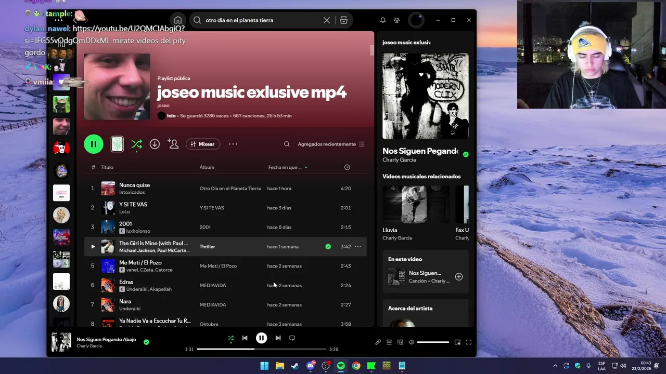Open the playlist more options three dots
The width and height of the screenshot is (666, 374).
tap(233, 144)
